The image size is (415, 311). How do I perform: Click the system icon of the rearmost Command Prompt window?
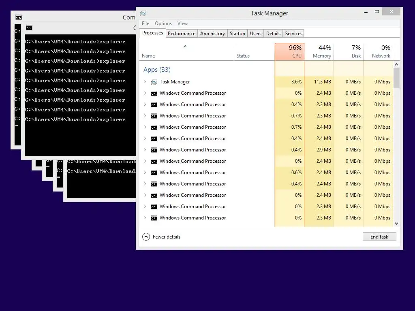19,17
